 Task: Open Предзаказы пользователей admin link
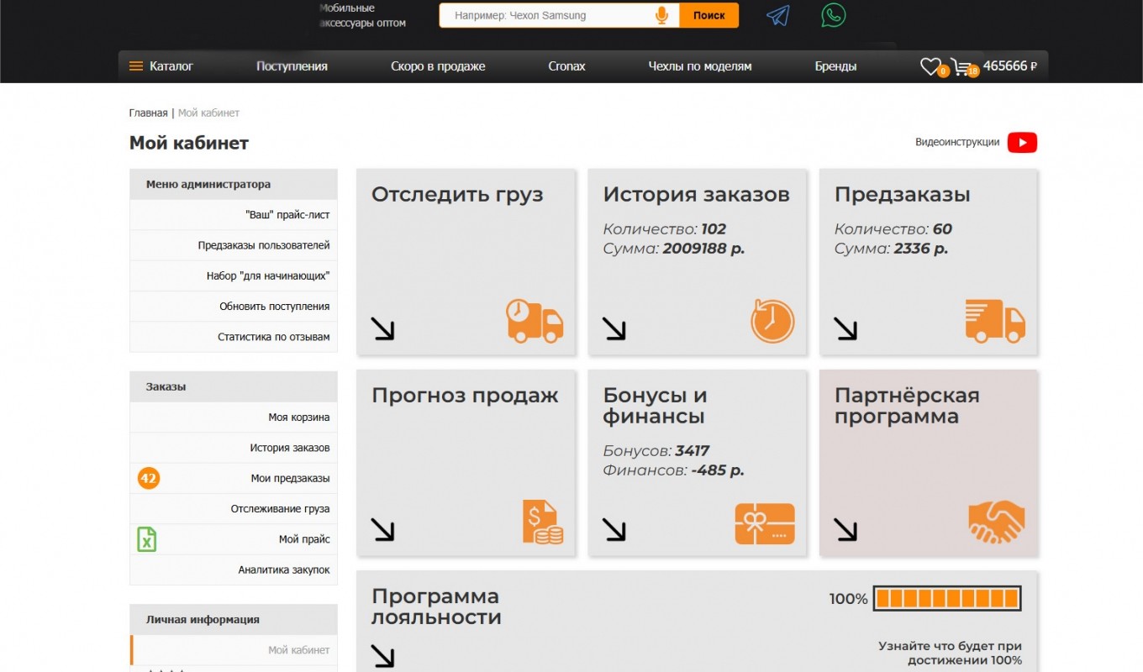point(264,245)
